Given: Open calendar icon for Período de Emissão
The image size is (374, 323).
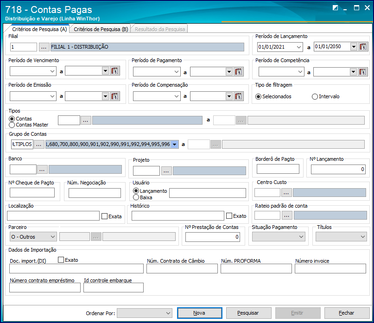Looking at the screenshot, I should pyautogui.click(x=114, y=96).
